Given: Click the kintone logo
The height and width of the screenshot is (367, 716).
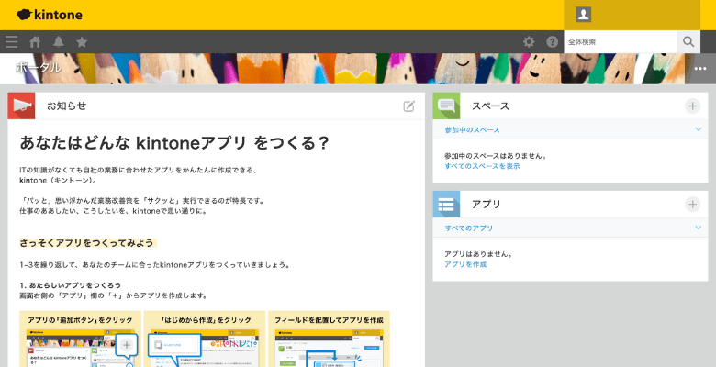Looking at the screenshot, I should point(49,15).
